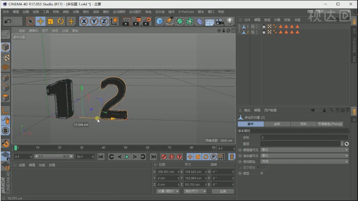Toggle 编辑器可见 keyframe radio circle
Screen dimensions: 358x201
[240, 150]
